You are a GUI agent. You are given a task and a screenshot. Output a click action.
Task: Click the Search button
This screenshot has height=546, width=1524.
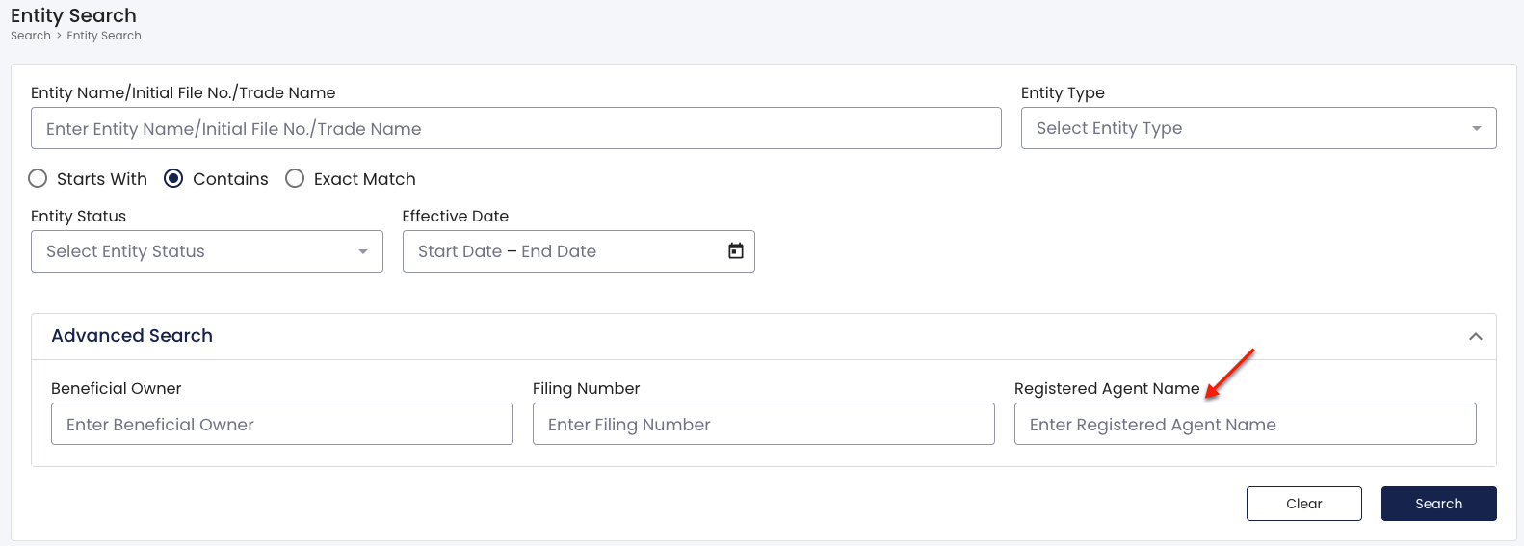(x=1438, y=504)
